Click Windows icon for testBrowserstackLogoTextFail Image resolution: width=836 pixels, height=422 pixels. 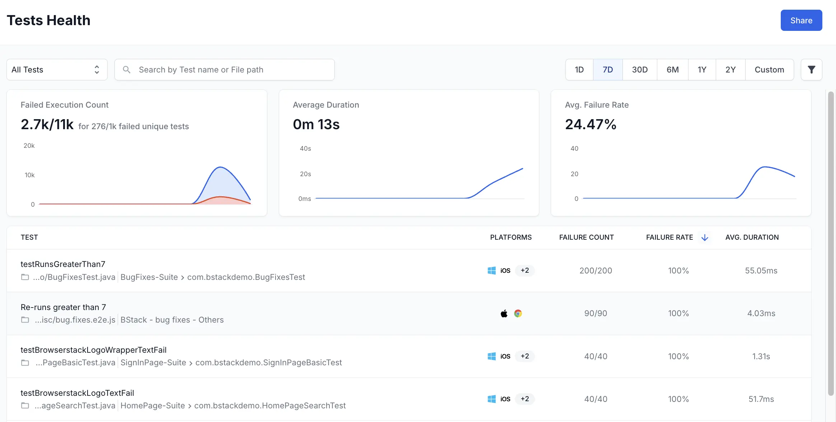(x=492, y=399)
